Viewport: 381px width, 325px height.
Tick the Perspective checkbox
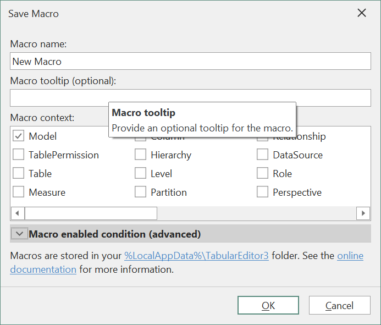tap(262, 192)
